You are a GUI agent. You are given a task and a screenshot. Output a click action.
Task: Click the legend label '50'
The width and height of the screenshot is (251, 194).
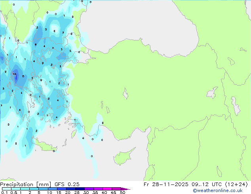point(122,192)
